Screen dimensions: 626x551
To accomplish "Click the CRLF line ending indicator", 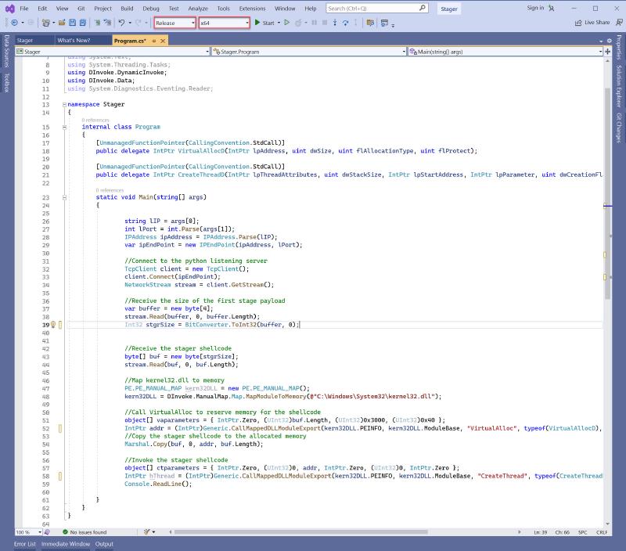I will pos(602,532).
